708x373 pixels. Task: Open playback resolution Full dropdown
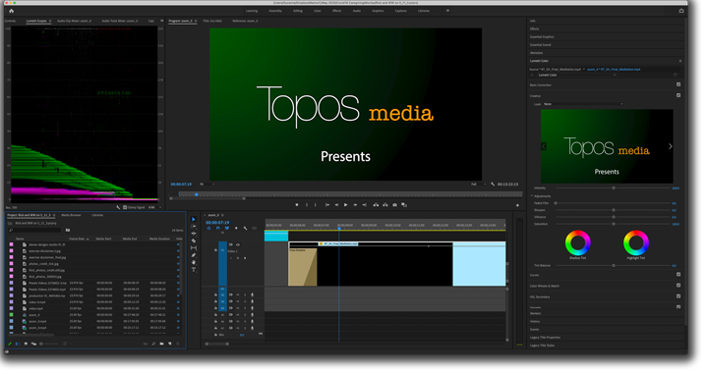[479, 185]
